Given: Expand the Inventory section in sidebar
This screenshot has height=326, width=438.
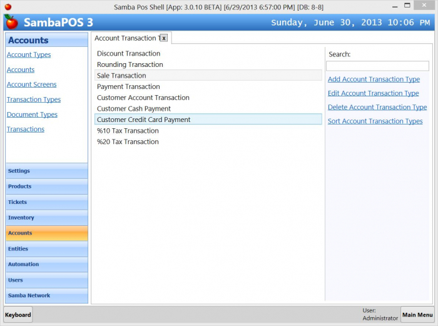Looking at the screenshot, I should tap(47, 218).
